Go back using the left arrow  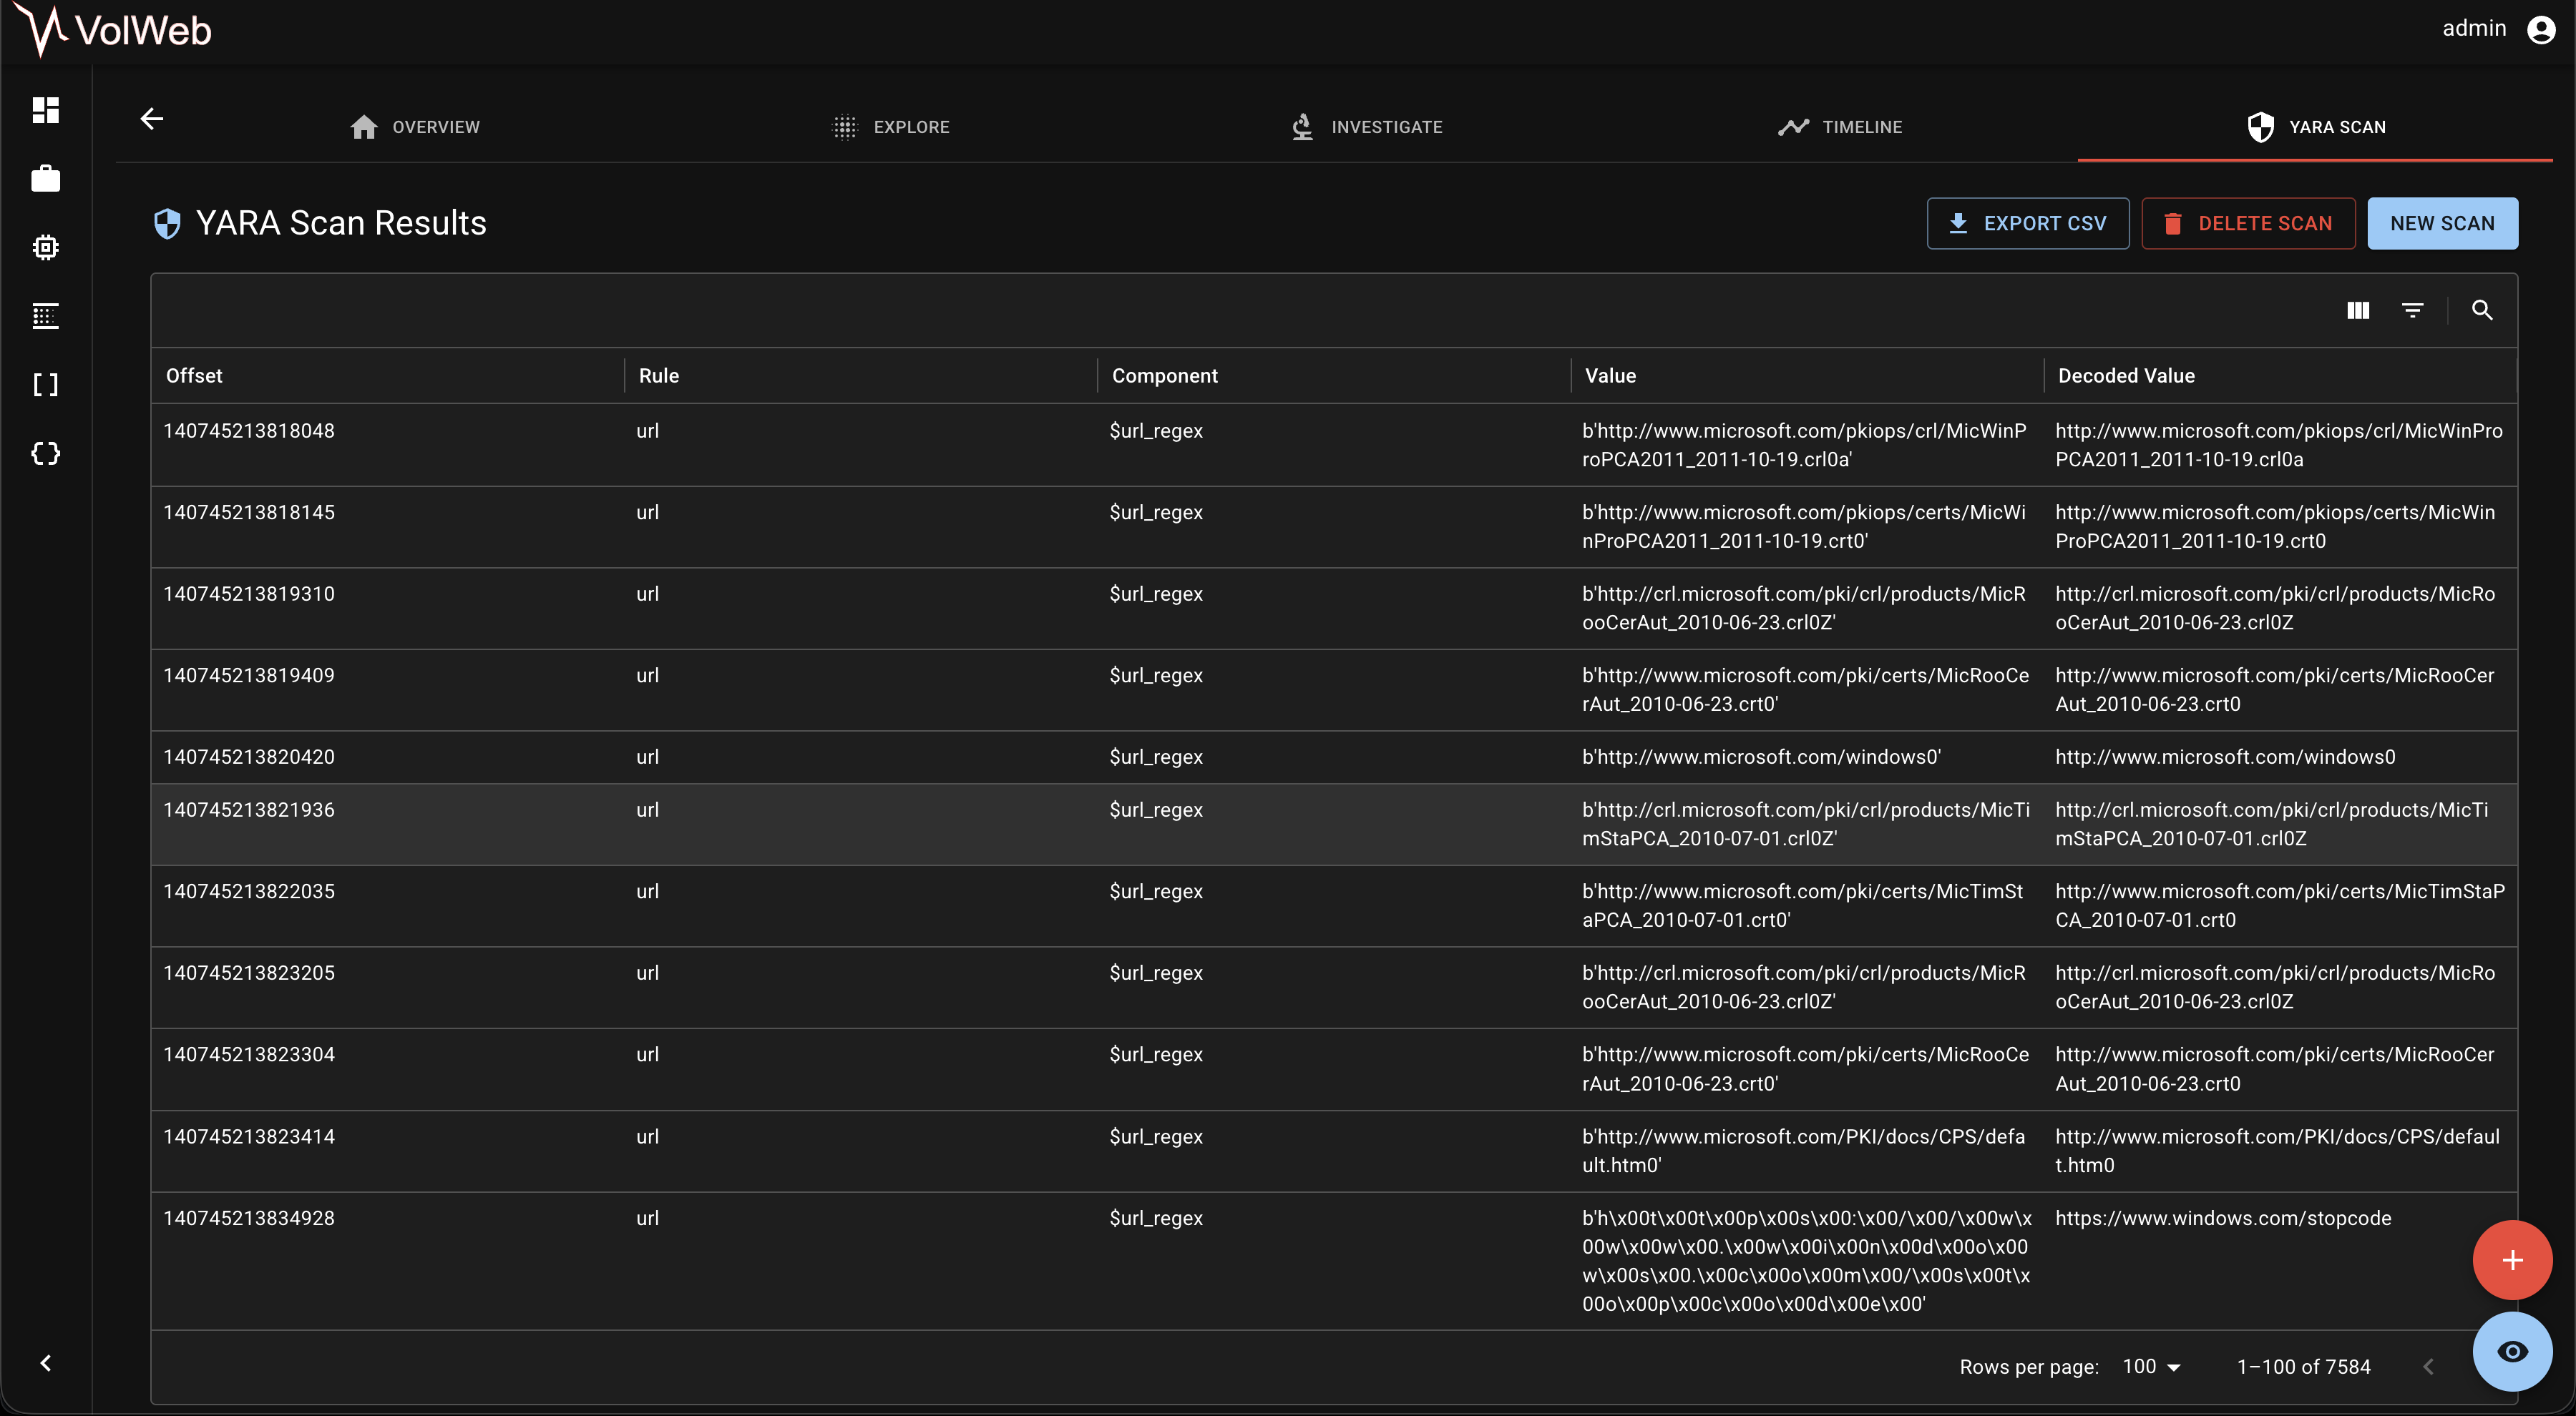(x=152, y=119)
